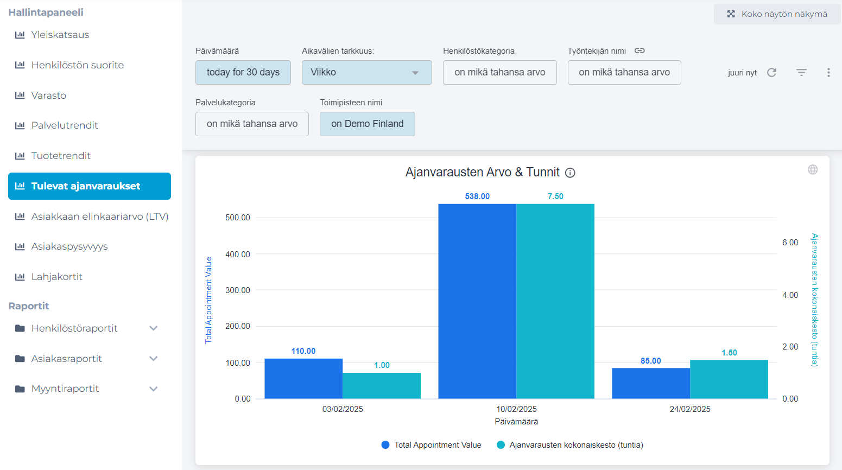Click the 1.50 teal bar
Image resolution: width=842 pixels, height=470 pixels.
[729, 379]
